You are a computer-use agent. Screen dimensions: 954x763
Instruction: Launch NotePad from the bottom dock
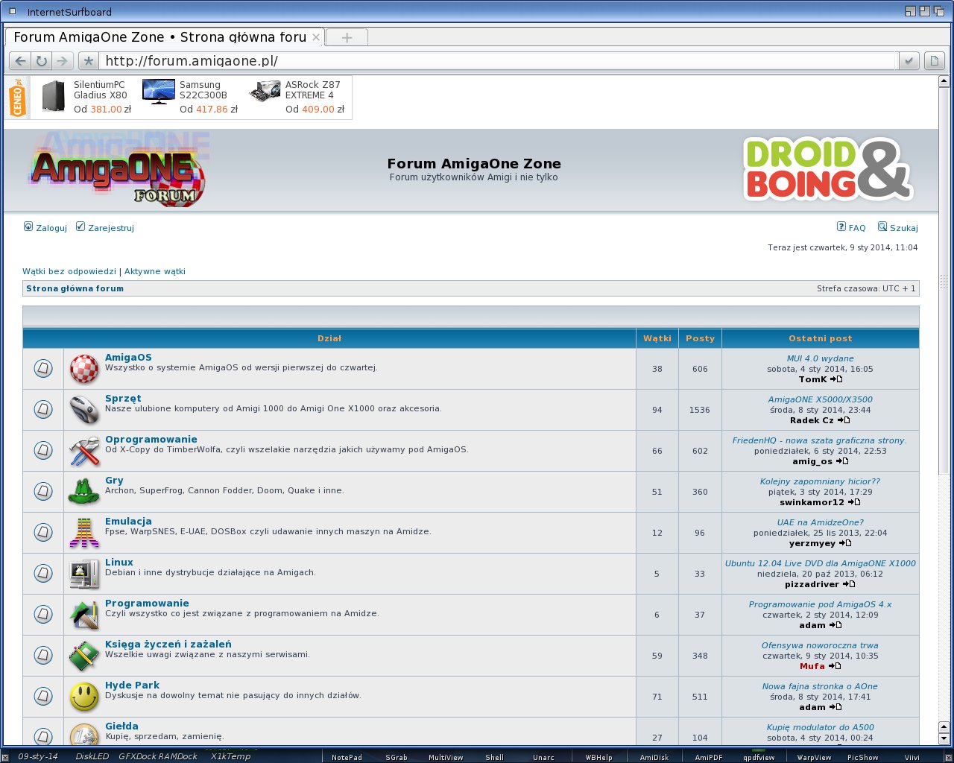coord(347,757)
